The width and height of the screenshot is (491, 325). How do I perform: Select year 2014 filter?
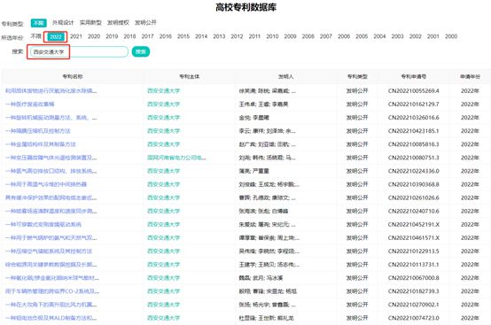point(201,36)
